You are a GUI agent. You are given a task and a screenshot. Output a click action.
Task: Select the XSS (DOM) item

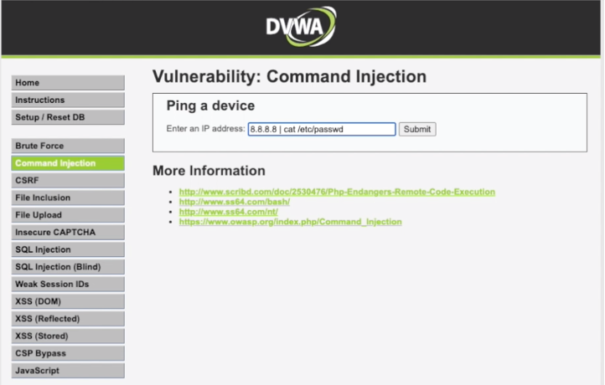coord(68,301)
